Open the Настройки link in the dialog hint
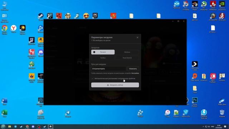 pyautogui.click(x=135, y=73)
